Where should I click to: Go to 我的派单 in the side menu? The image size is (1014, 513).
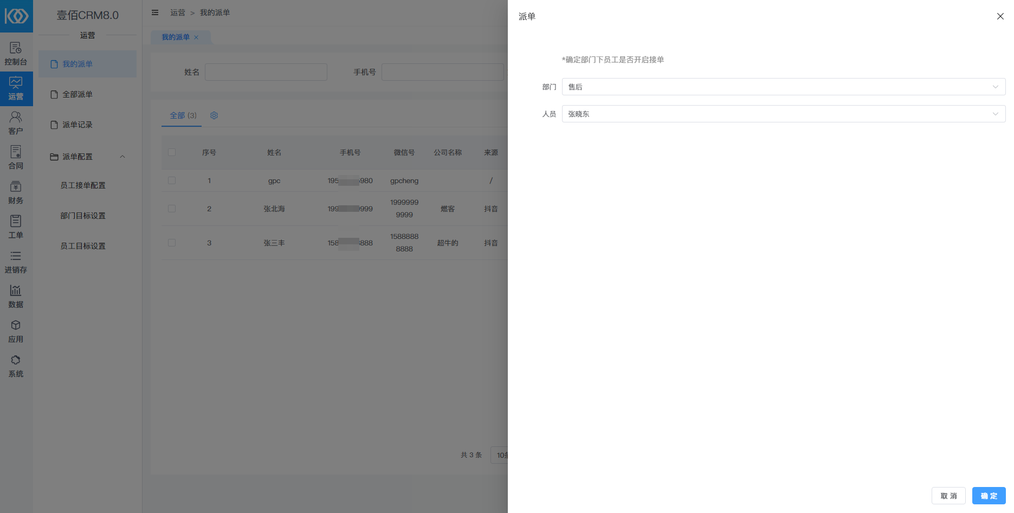point(87,64)
